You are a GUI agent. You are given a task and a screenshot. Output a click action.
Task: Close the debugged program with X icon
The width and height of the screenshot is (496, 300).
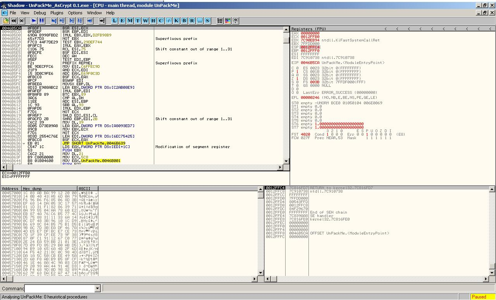(x=22, y=21)
